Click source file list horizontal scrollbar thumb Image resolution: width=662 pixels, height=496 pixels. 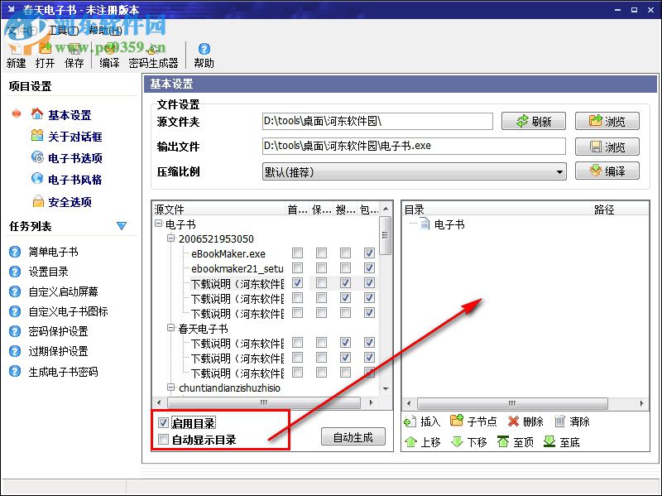point(264,402)
